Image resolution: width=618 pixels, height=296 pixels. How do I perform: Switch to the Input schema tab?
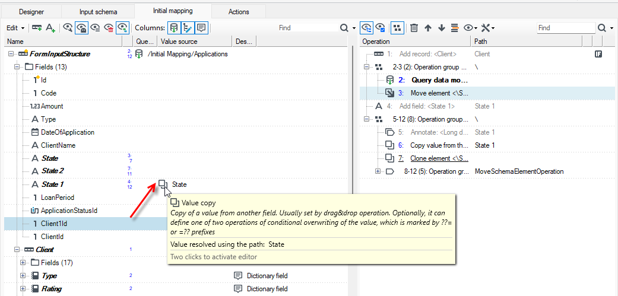[x=98, y=12]
